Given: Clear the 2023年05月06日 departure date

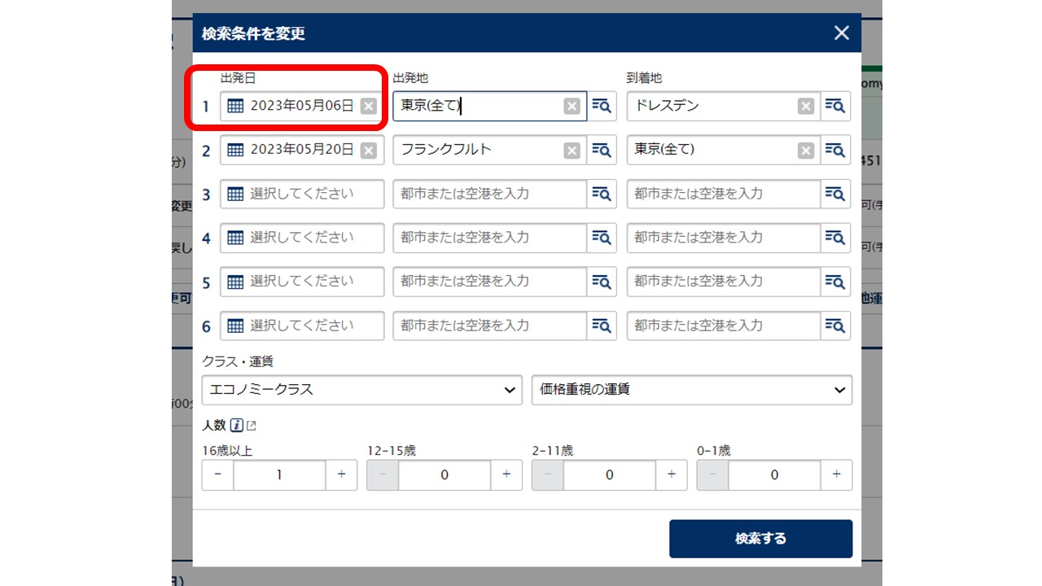Looking at the screenshot, I should point(369,106).
